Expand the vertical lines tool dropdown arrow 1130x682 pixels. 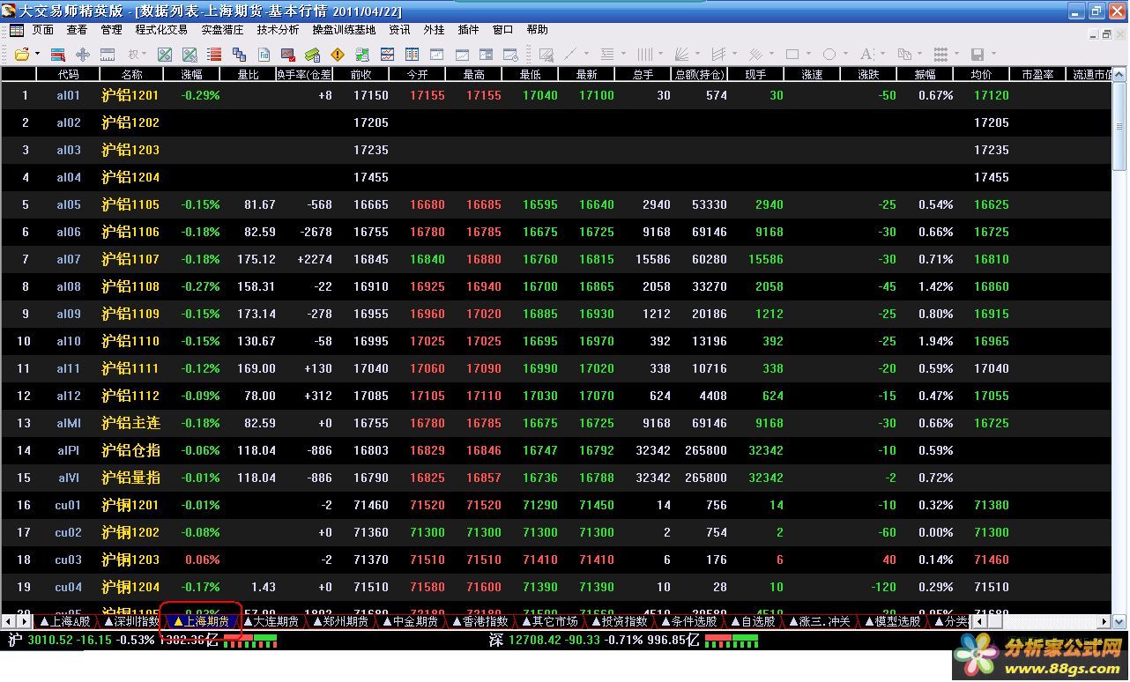(x=660, y=54)
